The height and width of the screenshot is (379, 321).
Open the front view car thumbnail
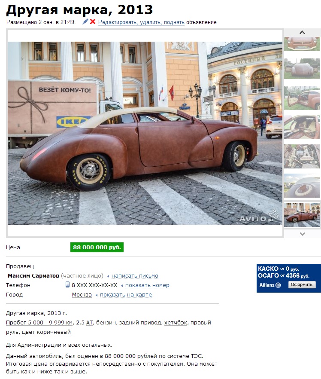pyautogui.click(x=302, y=44)
